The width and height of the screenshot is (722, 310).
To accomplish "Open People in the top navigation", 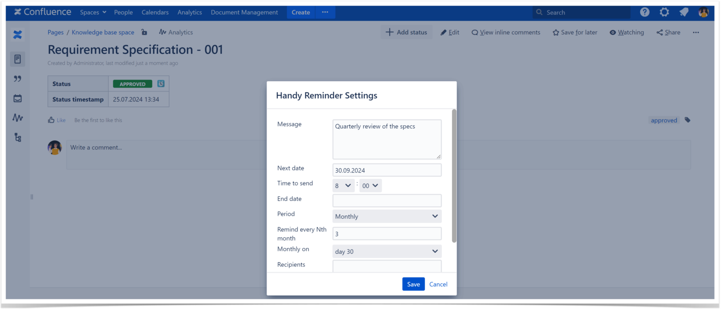I will pyautogui.click(x=123, y=12).
